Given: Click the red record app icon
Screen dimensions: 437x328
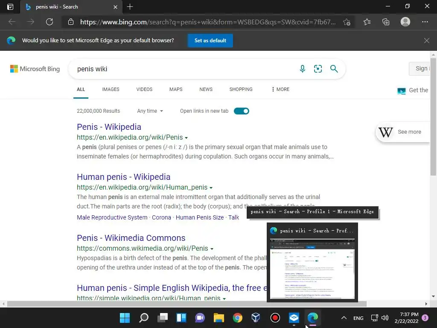Looking at the screenshot, I should [x=275, y=318].
